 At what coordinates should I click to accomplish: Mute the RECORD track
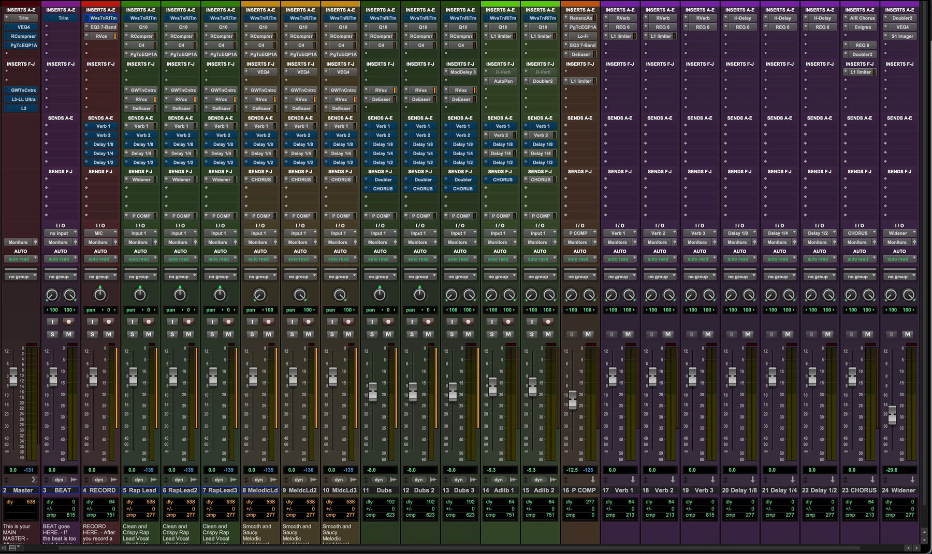(x=109, y=334)
